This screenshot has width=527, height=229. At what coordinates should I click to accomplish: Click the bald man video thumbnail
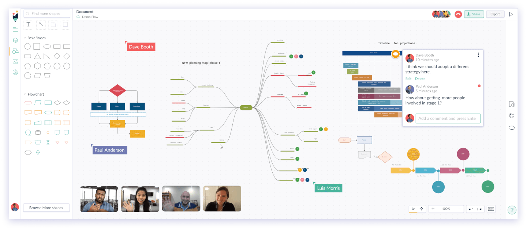(181, 199)
